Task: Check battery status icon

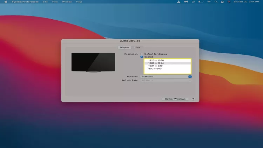Action: click(201, 2)
